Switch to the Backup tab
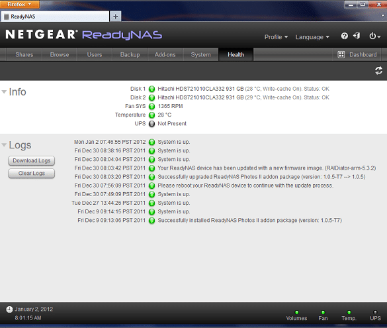 [x=130, y=54]
